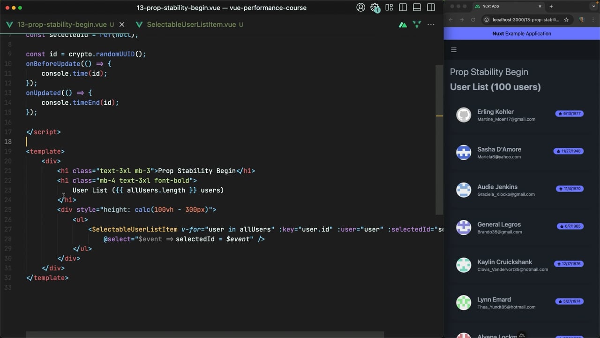Click Erling Kohler's avatar image

(464, 115)
